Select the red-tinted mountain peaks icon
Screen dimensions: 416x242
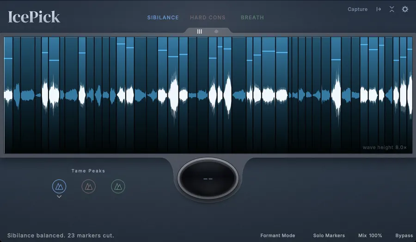(x=89, y=186)
